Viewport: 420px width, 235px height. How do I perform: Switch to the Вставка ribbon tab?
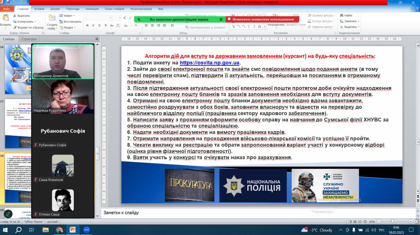(40, 9)
